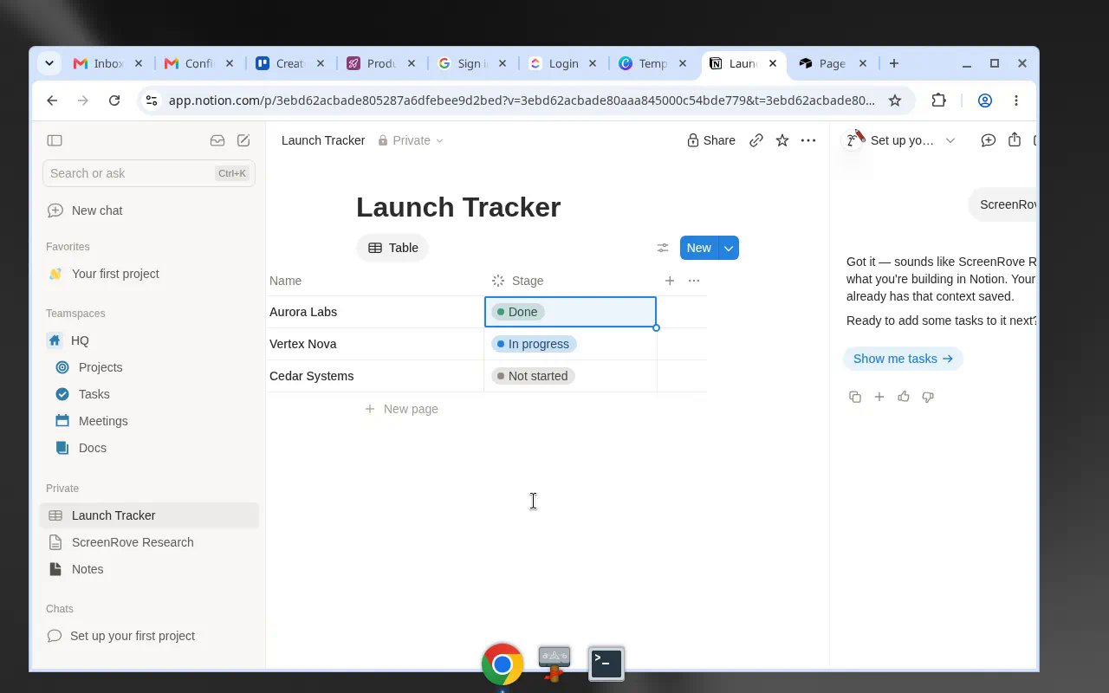This screenshot has width=1109, height=693.
Task: Open Chrome in the taskbar
Action: click(x=503, y=664)
